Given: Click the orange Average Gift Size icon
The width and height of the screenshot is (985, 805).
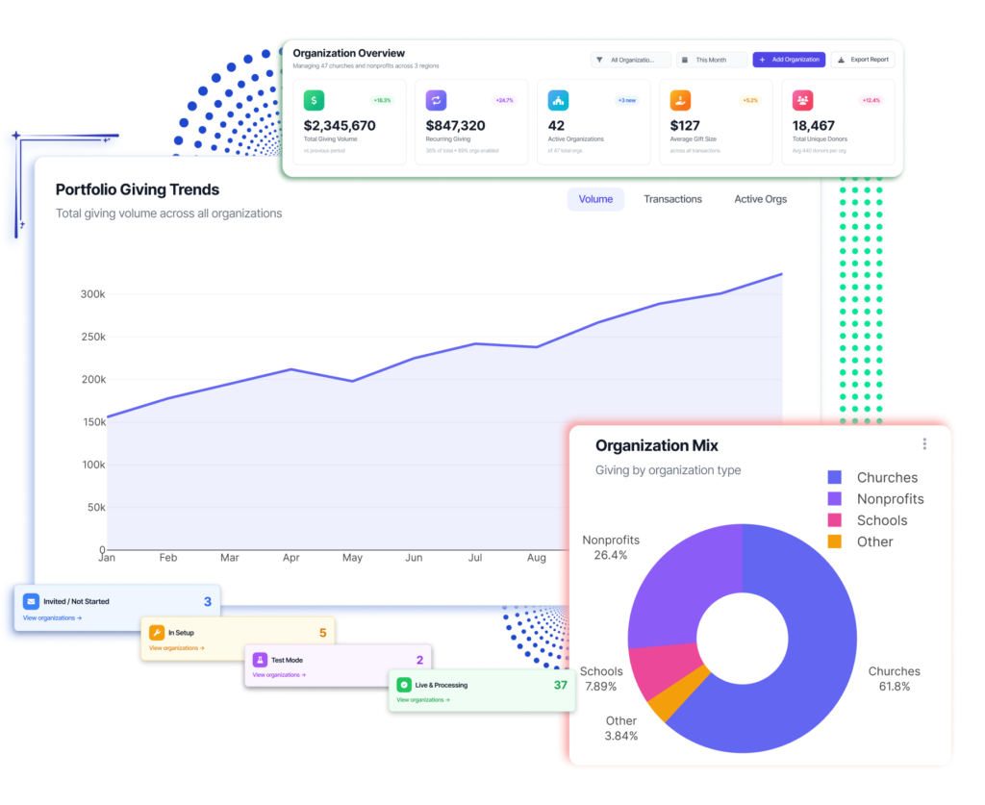Looking at the screenshot, I should coord(680,100).
